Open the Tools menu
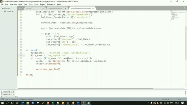187x105 pixels. coord(36,4)
